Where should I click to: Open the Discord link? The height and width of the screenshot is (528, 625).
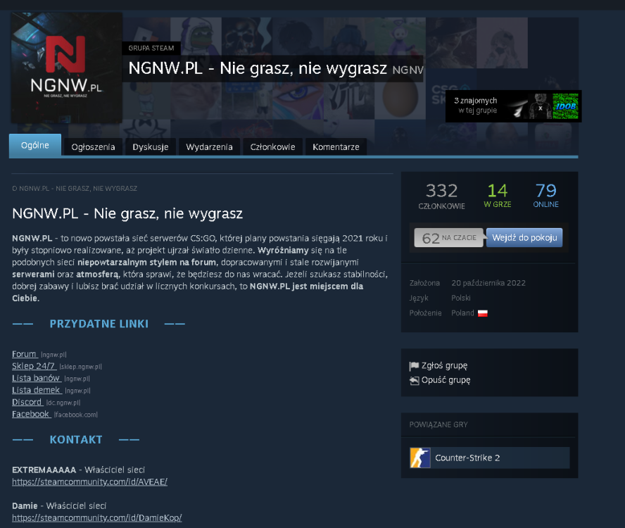27,402
